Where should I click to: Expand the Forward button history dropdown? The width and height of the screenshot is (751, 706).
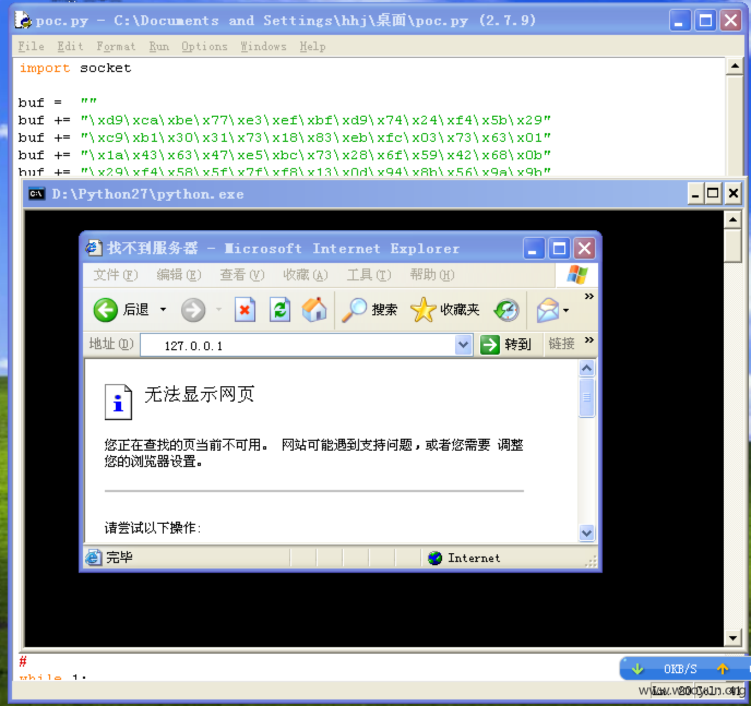coord(218,310)
